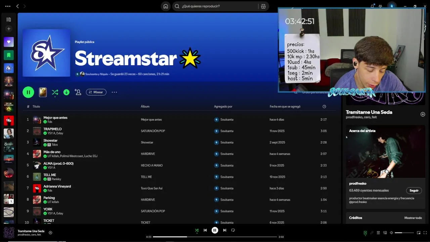Open the Streamstar playlist in sidebar

point(9,68)
